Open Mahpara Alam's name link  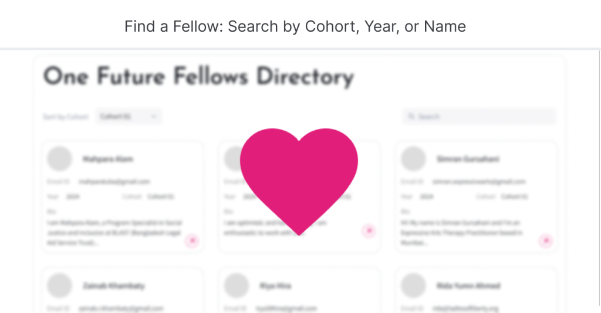pyautogui.click(x=107, y=159)
